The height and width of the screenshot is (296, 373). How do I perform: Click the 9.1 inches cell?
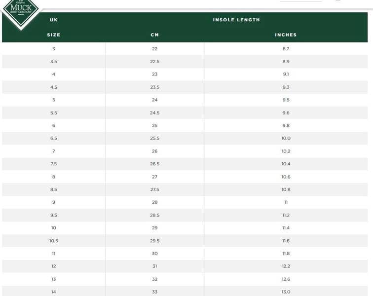click(x=286, y=74)
